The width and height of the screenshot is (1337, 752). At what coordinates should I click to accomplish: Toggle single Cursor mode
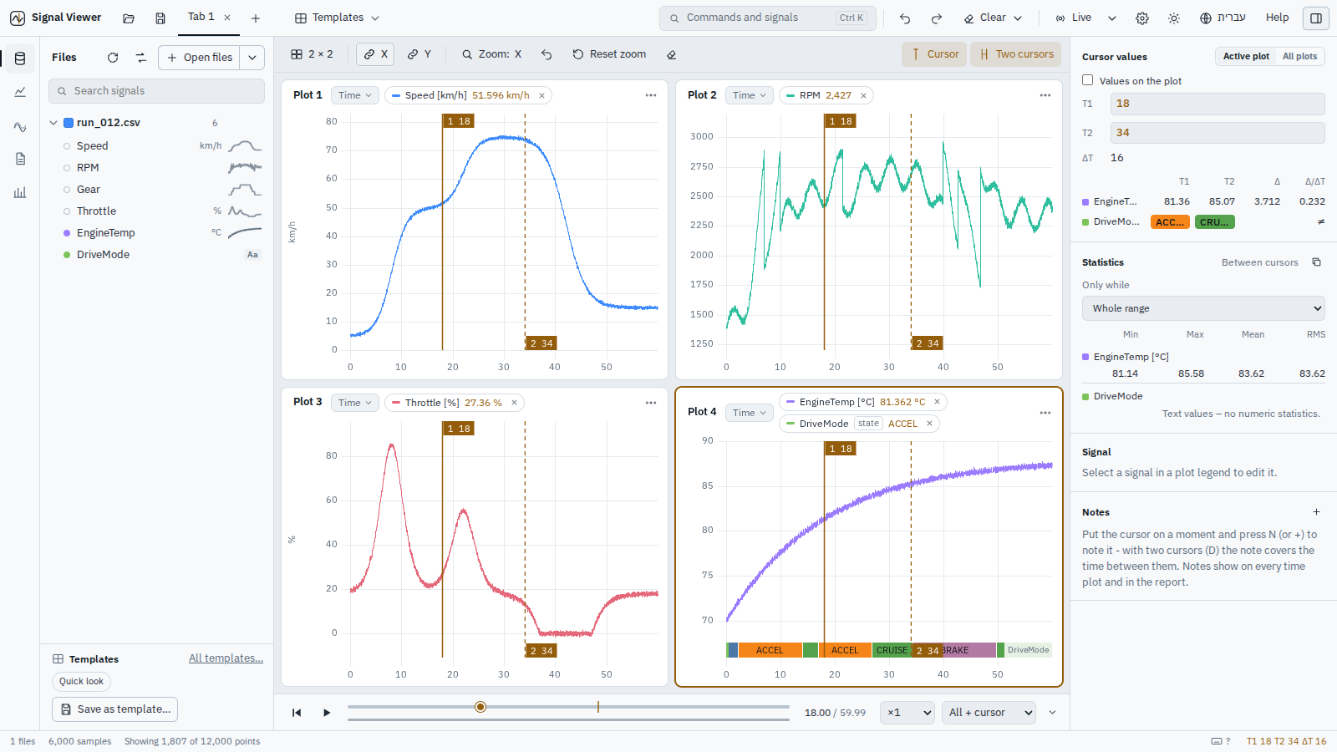(x=934, y=54)
